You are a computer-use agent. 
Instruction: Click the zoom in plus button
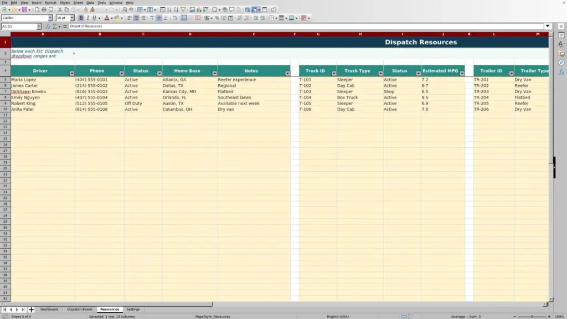(549, 316)
